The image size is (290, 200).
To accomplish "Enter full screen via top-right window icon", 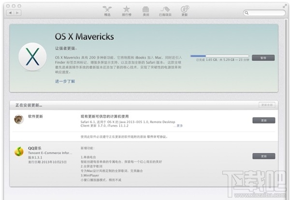I will [284, 3].
